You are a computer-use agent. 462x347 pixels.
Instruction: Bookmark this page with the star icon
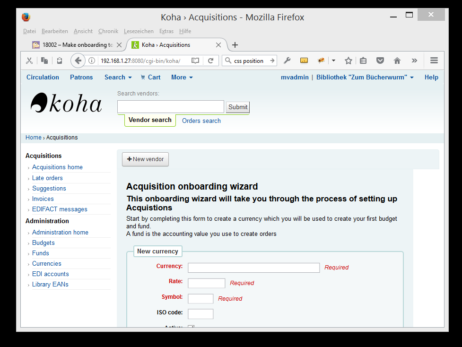pos(349,61)
